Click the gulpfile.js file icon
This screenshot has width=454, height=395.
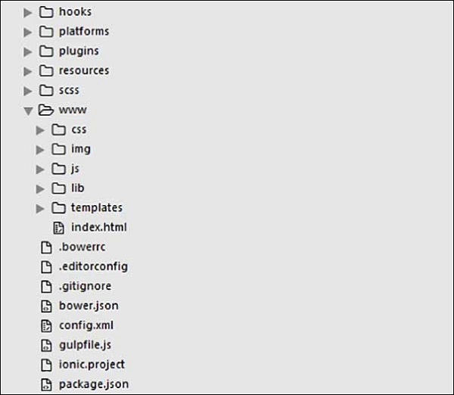[45, 345]
